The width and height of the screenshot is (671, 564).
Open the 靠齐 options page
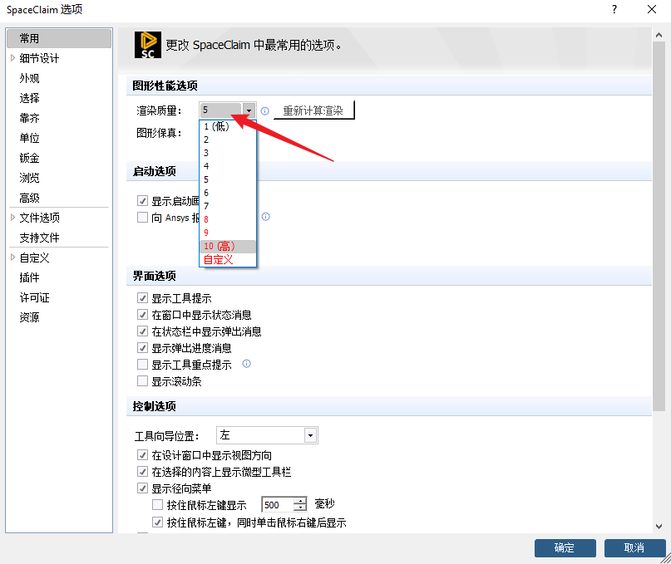coord(29,118)
